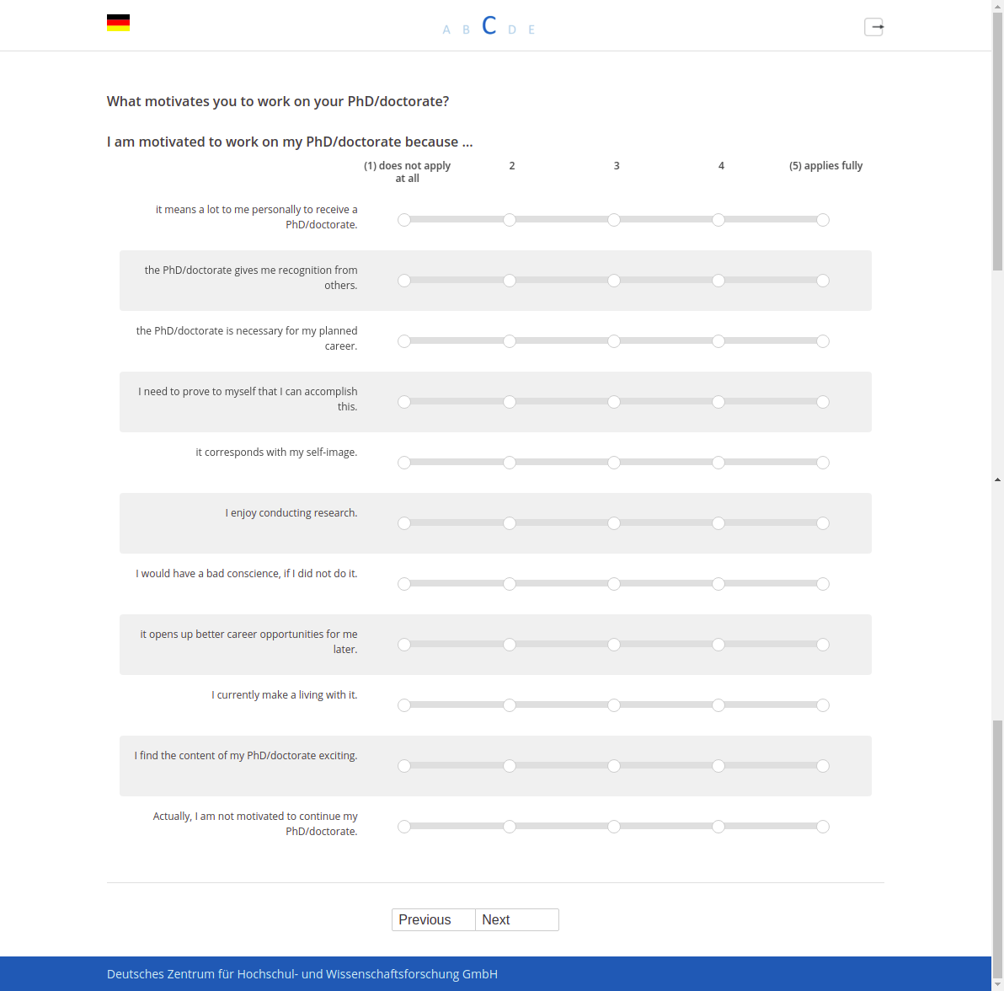This screenshot has height=991, width=1004.
Task: Select 3 for 'not motivated to continue'
Action: (x=613, y=827)
